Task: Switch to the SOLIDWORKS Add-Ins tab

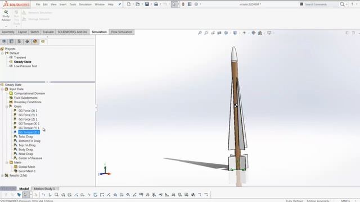Action: [73, 32]
